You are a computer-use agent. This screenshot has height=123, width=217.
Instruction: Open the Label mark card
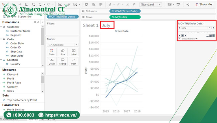tap(73, 52)
